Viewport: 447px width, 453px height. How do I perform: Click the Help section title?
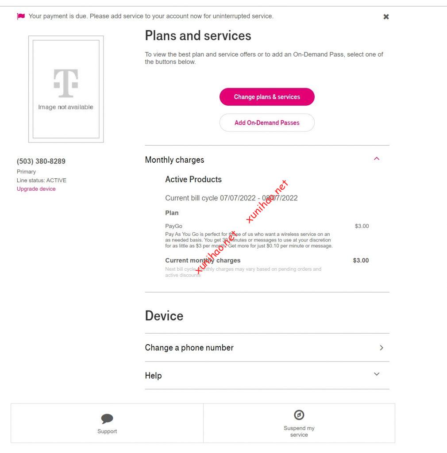pyautogui.click(x=153, y=376)
